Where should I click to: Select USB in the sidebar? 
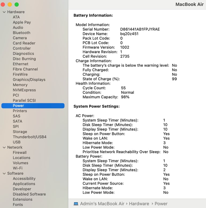tap(17, 142)
